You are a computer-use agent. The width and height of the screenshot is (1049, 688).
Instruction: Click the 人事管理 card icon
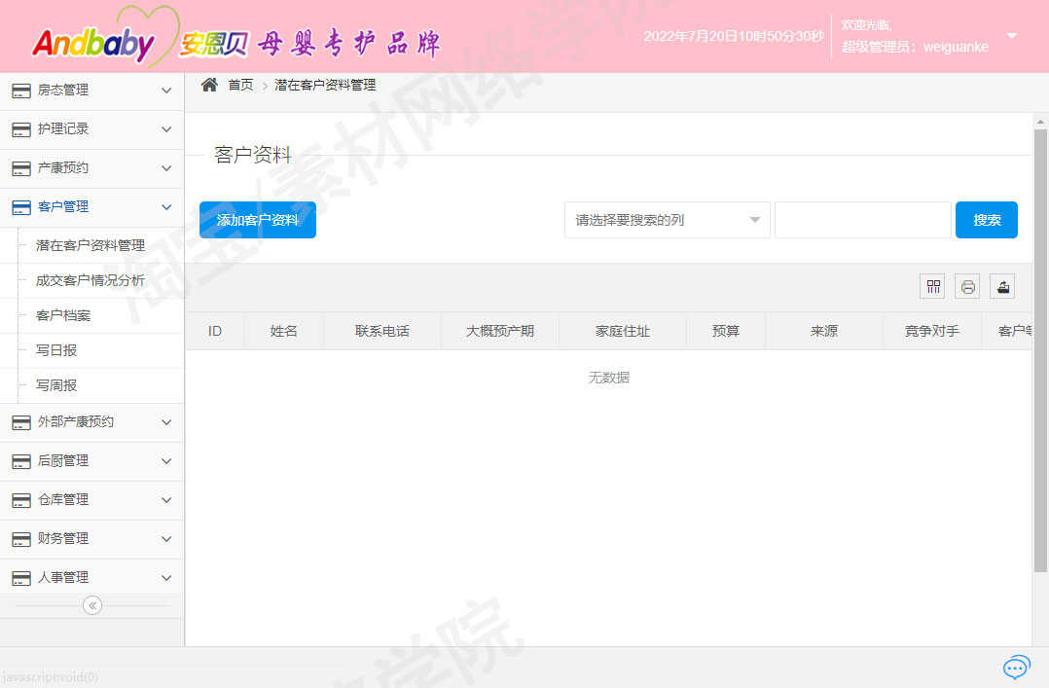(x=21, y=578)
